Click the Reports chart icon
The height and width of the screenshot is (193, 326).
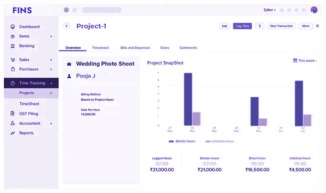pyautogui.click(x=13, y=133)
